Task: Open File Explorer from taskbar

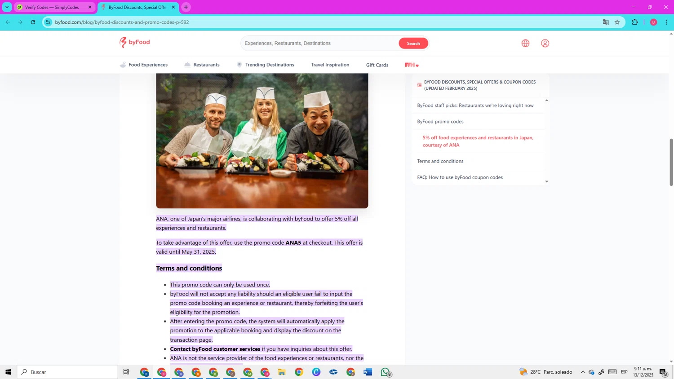Action: [x=282, y=372]
